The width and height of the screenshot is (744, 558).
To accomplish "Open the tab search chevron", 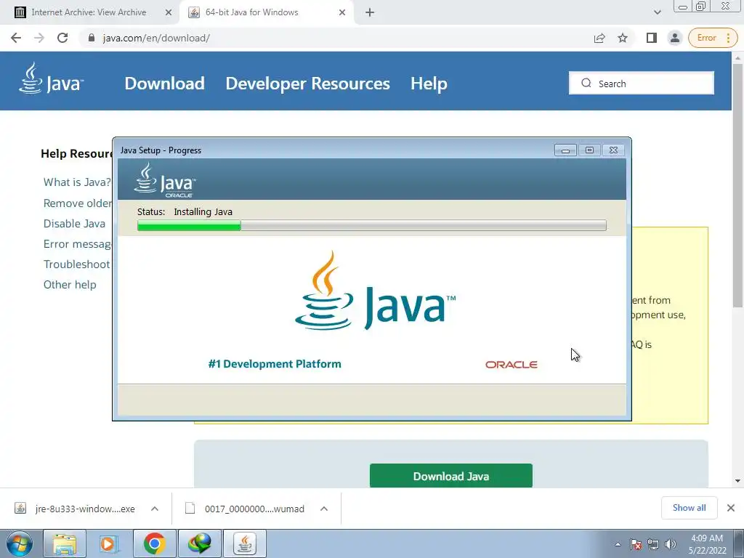I will click(x=657, y=12).
